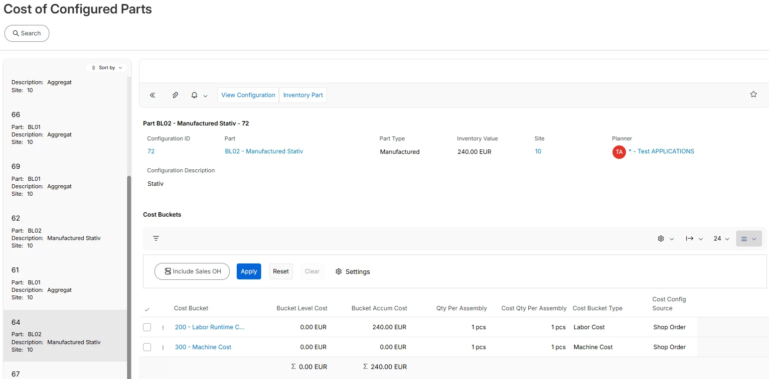This screenshot has height=379, width=769.
Task: Click the Cost Bucket column header
Action: [x=191, y=308]
